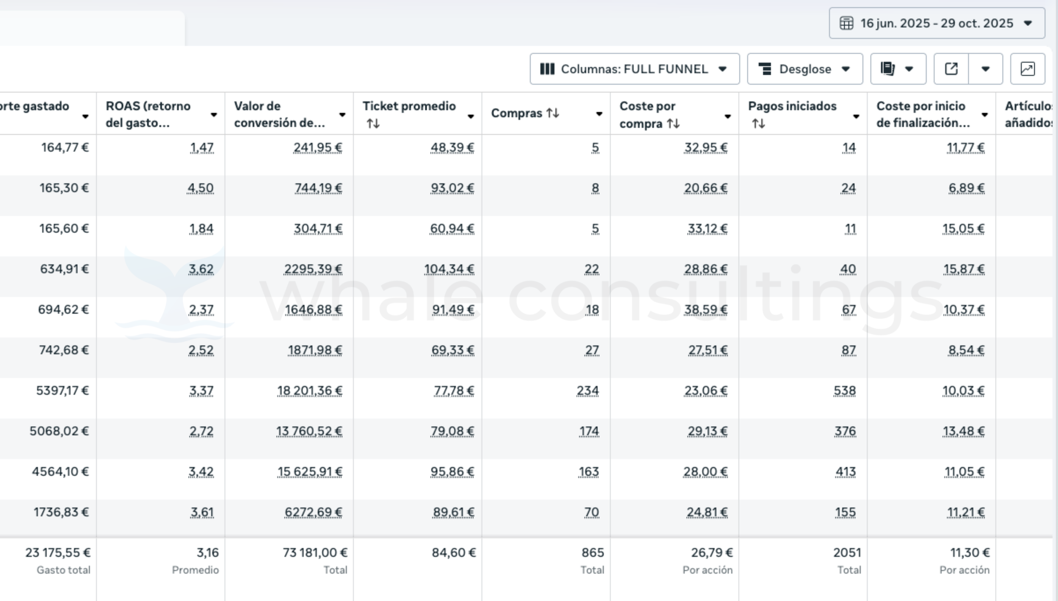Expand Coste por inicio de finalización dropdown
Screen dimensions: 1058x601
(x=985, y=115)
